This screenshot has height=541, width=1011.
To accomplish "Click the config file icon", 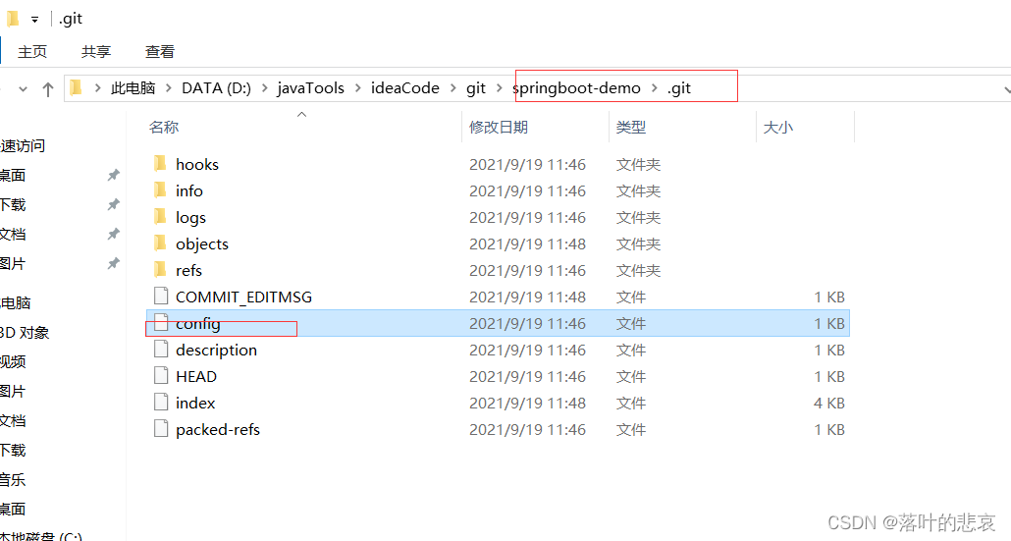I will (161, 322).
